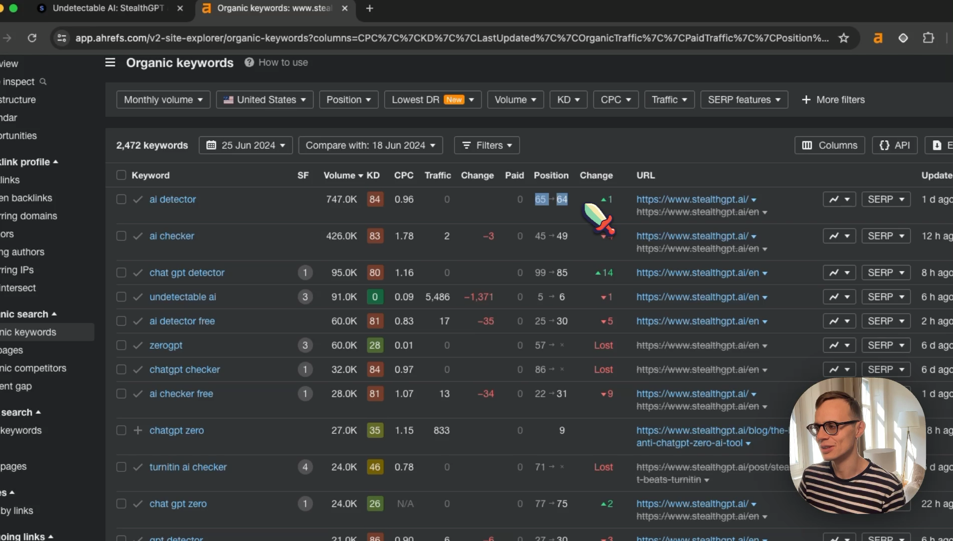Open the Compare with 18 Jun 2024 dropdown
Viewport: 953px width, 541px height.
[371, 145]
